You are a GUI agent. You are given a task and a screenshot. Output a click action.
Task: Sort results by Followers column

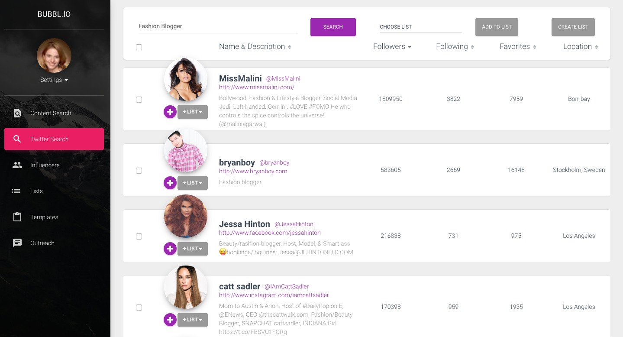392,47
